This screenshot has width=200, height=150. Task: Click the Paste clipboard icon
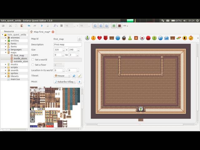(22, 26)
